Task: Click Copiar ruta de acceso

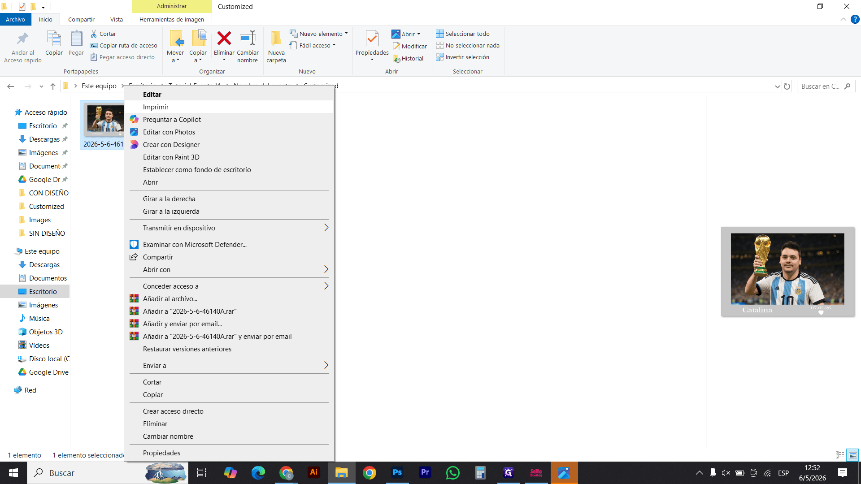Action: pos(123,45)
